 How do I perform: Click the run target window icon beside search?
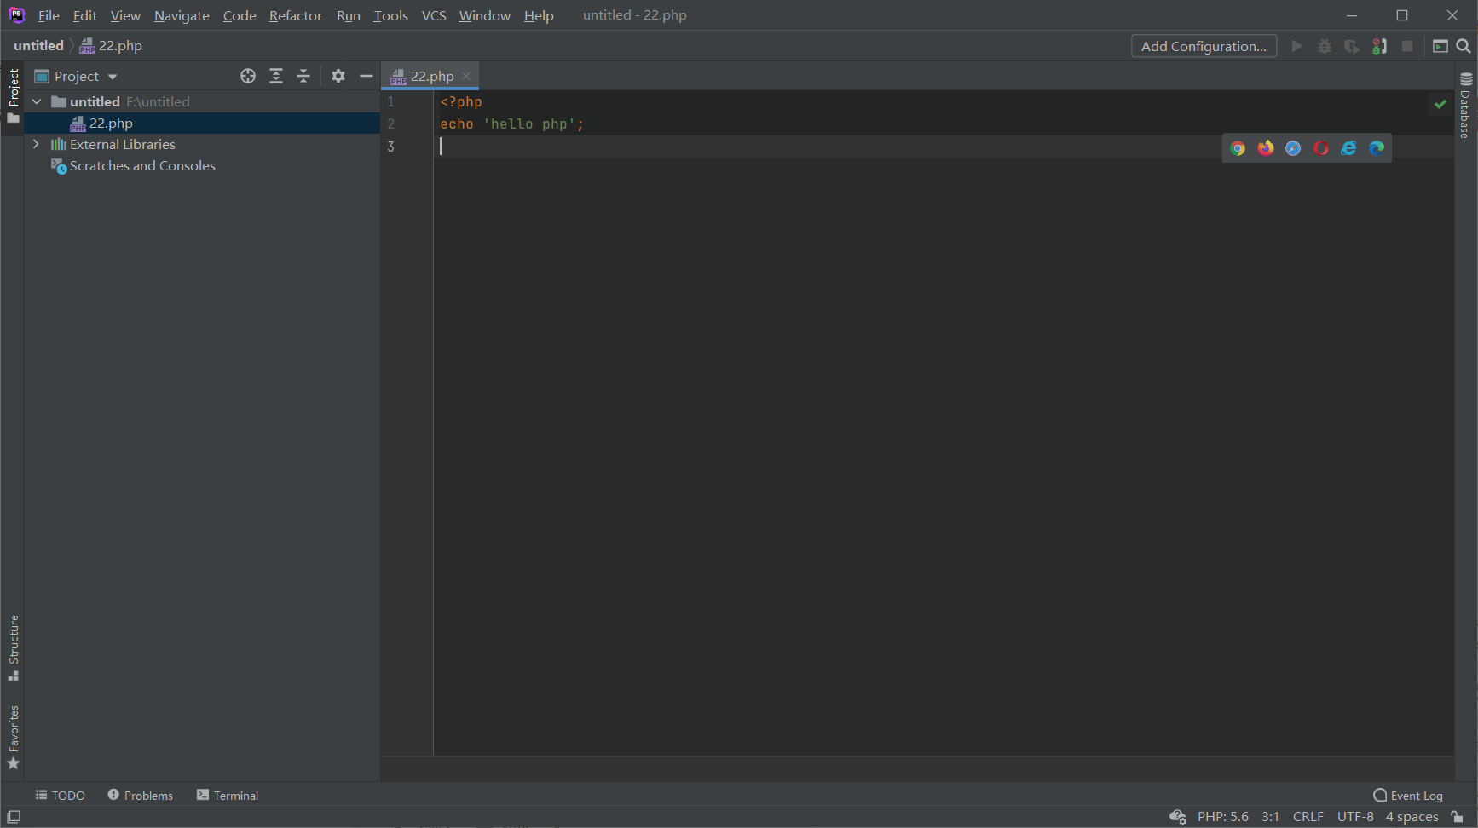1440,46
